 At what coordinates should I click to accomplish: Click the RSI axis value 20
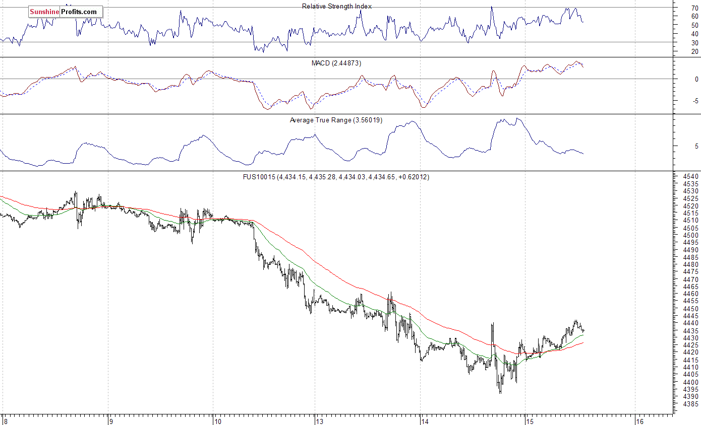[x=695, y=51]
